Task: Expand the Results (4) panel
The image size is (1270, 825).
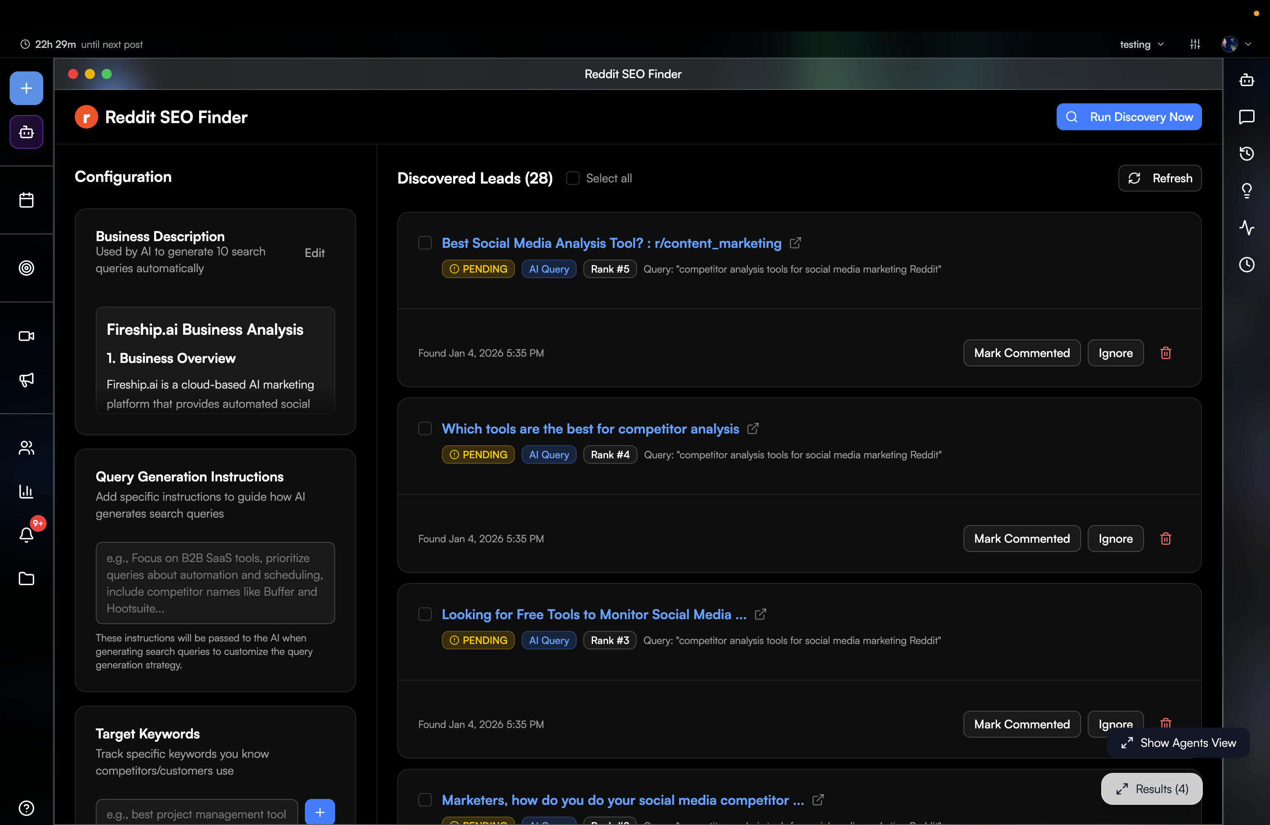Action: (x=1152, y=788)
